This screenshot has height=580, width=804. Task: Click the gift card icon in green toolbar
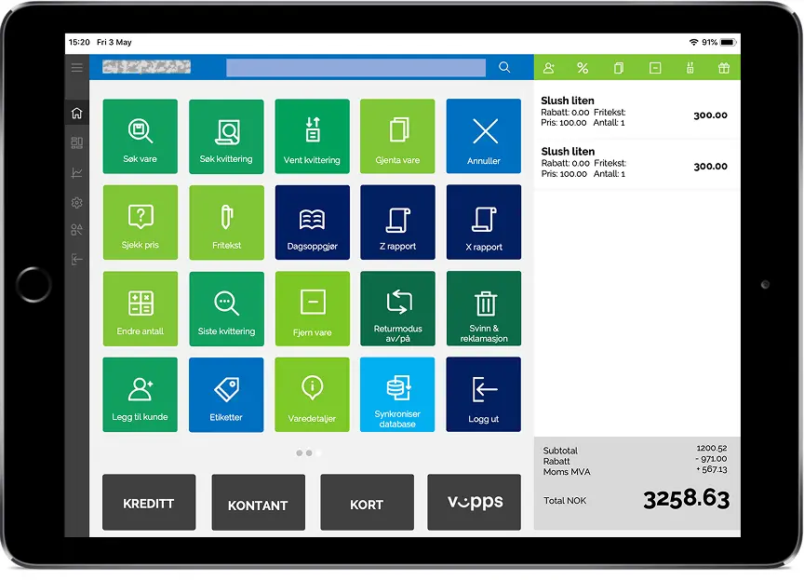(x=724, y=68)
